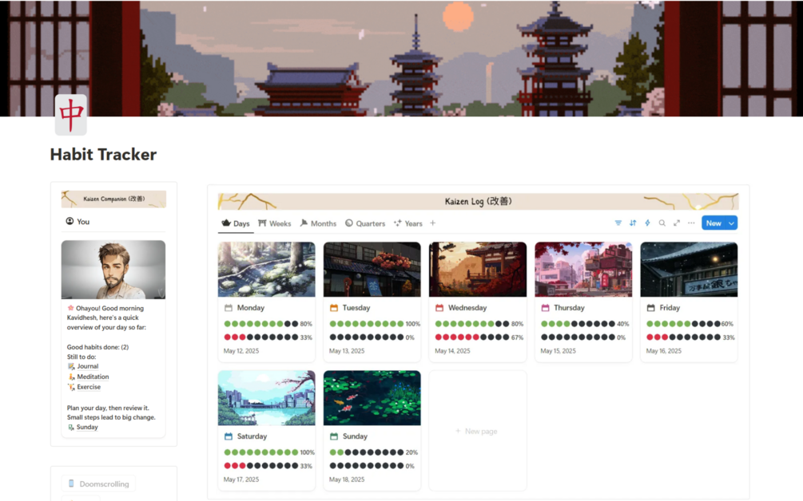Open the Sunday koi pond cover image

click(x=372, y=398)
